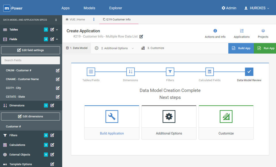The height and width of the screenshot is (167, 276).
Task: Edit the application title pencil icon
Action: 141,36
